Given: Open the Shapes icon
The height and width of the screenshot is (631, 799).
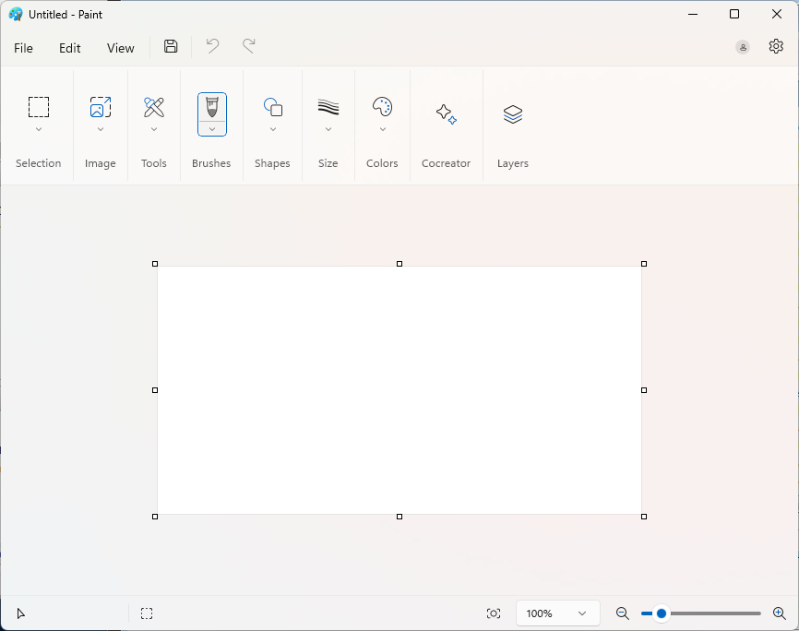Looking at the screenshot, I should tap(273, 107).
